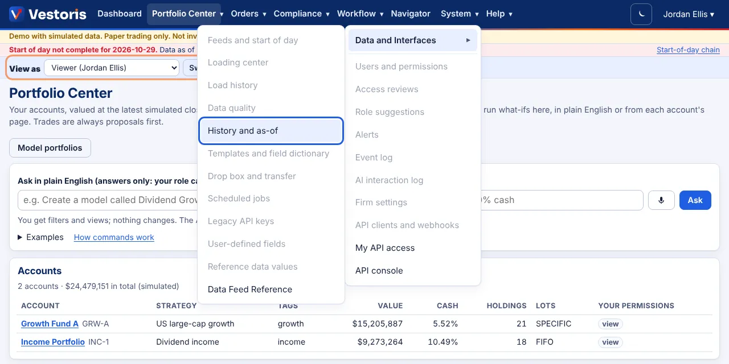
Task: Click the HOLDINGS column header
Action: click(506, 306)
